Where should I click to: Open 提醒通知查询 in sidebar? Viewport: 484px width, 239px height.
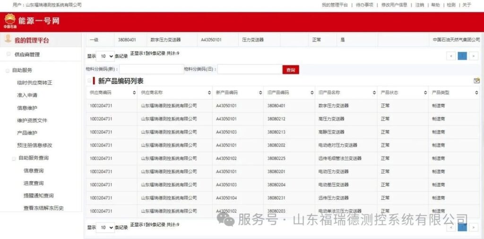39,196
